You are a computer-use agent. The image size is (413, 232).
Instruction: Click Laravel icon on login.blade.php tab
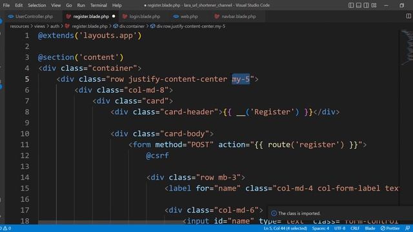[x=125, y=16]
